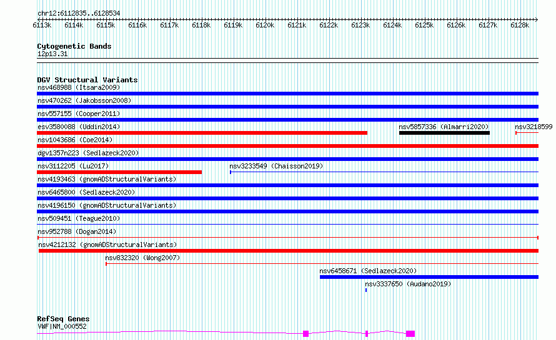556x340 pixels.
Task: Click the 6123k ruler tick label
Action: tap(360, 25)
